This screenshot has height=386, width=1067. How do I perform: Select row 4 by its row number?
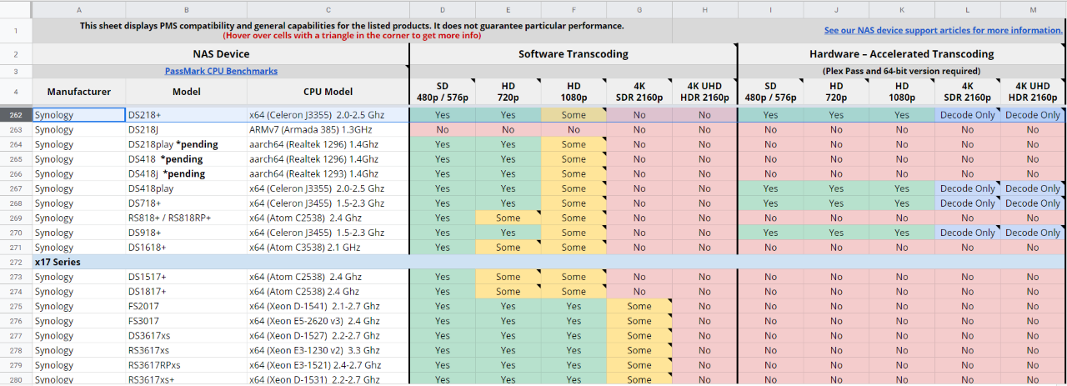[16, 93]
